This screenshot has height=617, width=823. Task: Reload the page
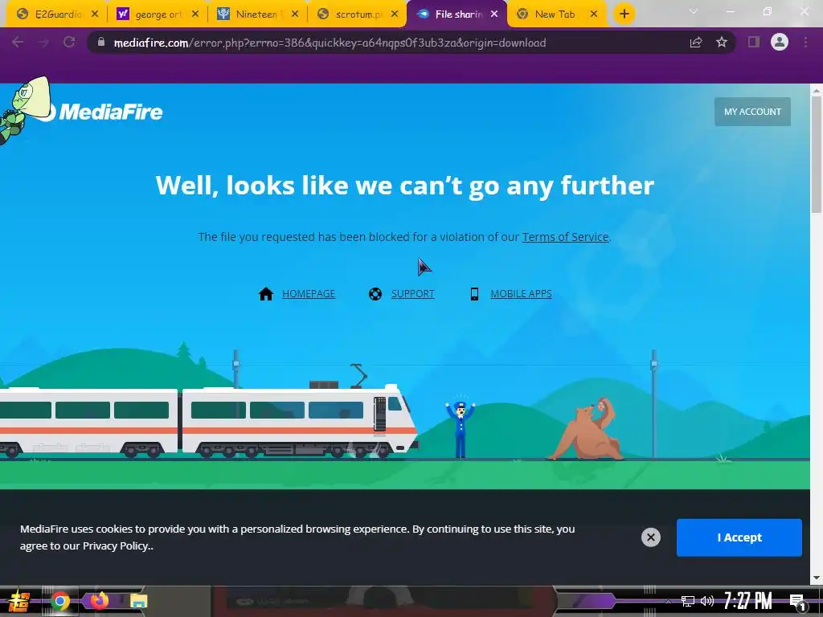point(69,42)
